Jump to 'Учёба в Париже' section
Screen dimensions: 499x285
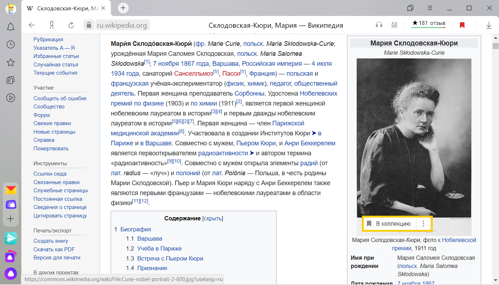(x=159, y=248)
